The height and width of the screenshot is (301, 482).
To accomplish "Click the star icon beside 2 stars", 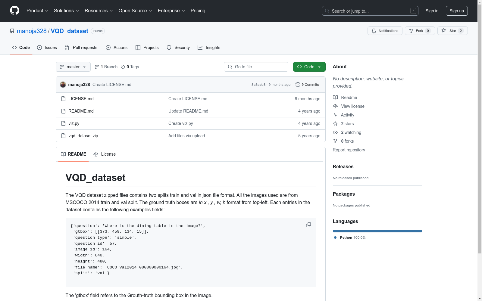I will (335, 124).
